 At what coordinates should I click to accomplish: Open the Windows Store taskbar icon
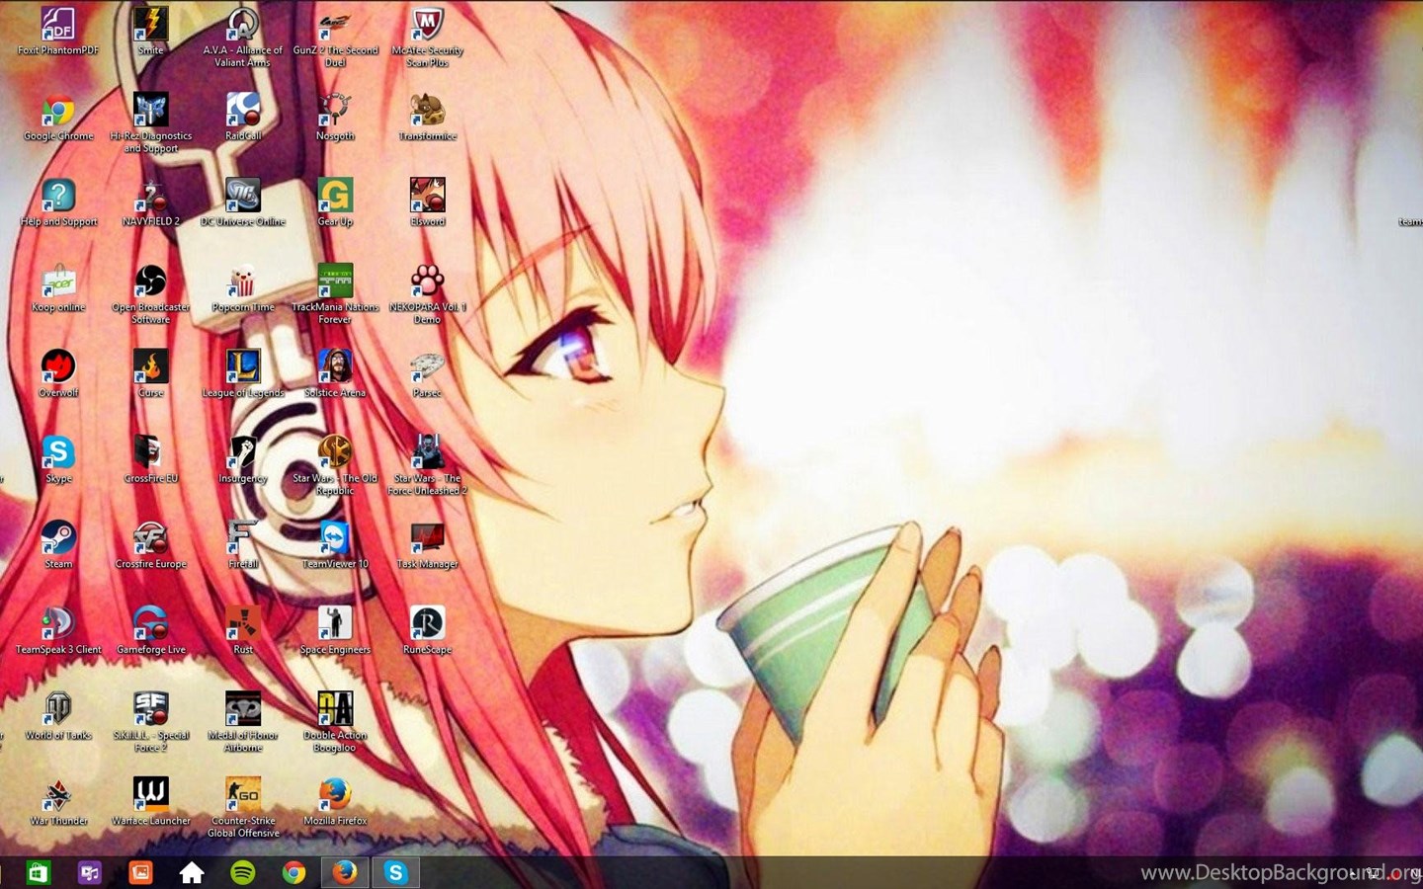[x=39, y=872]
